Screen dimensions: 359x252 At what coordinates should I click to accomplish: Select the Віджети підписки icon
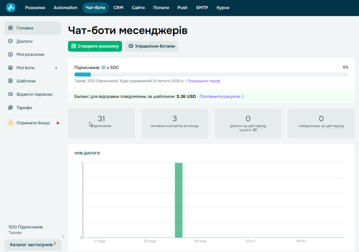10,94
